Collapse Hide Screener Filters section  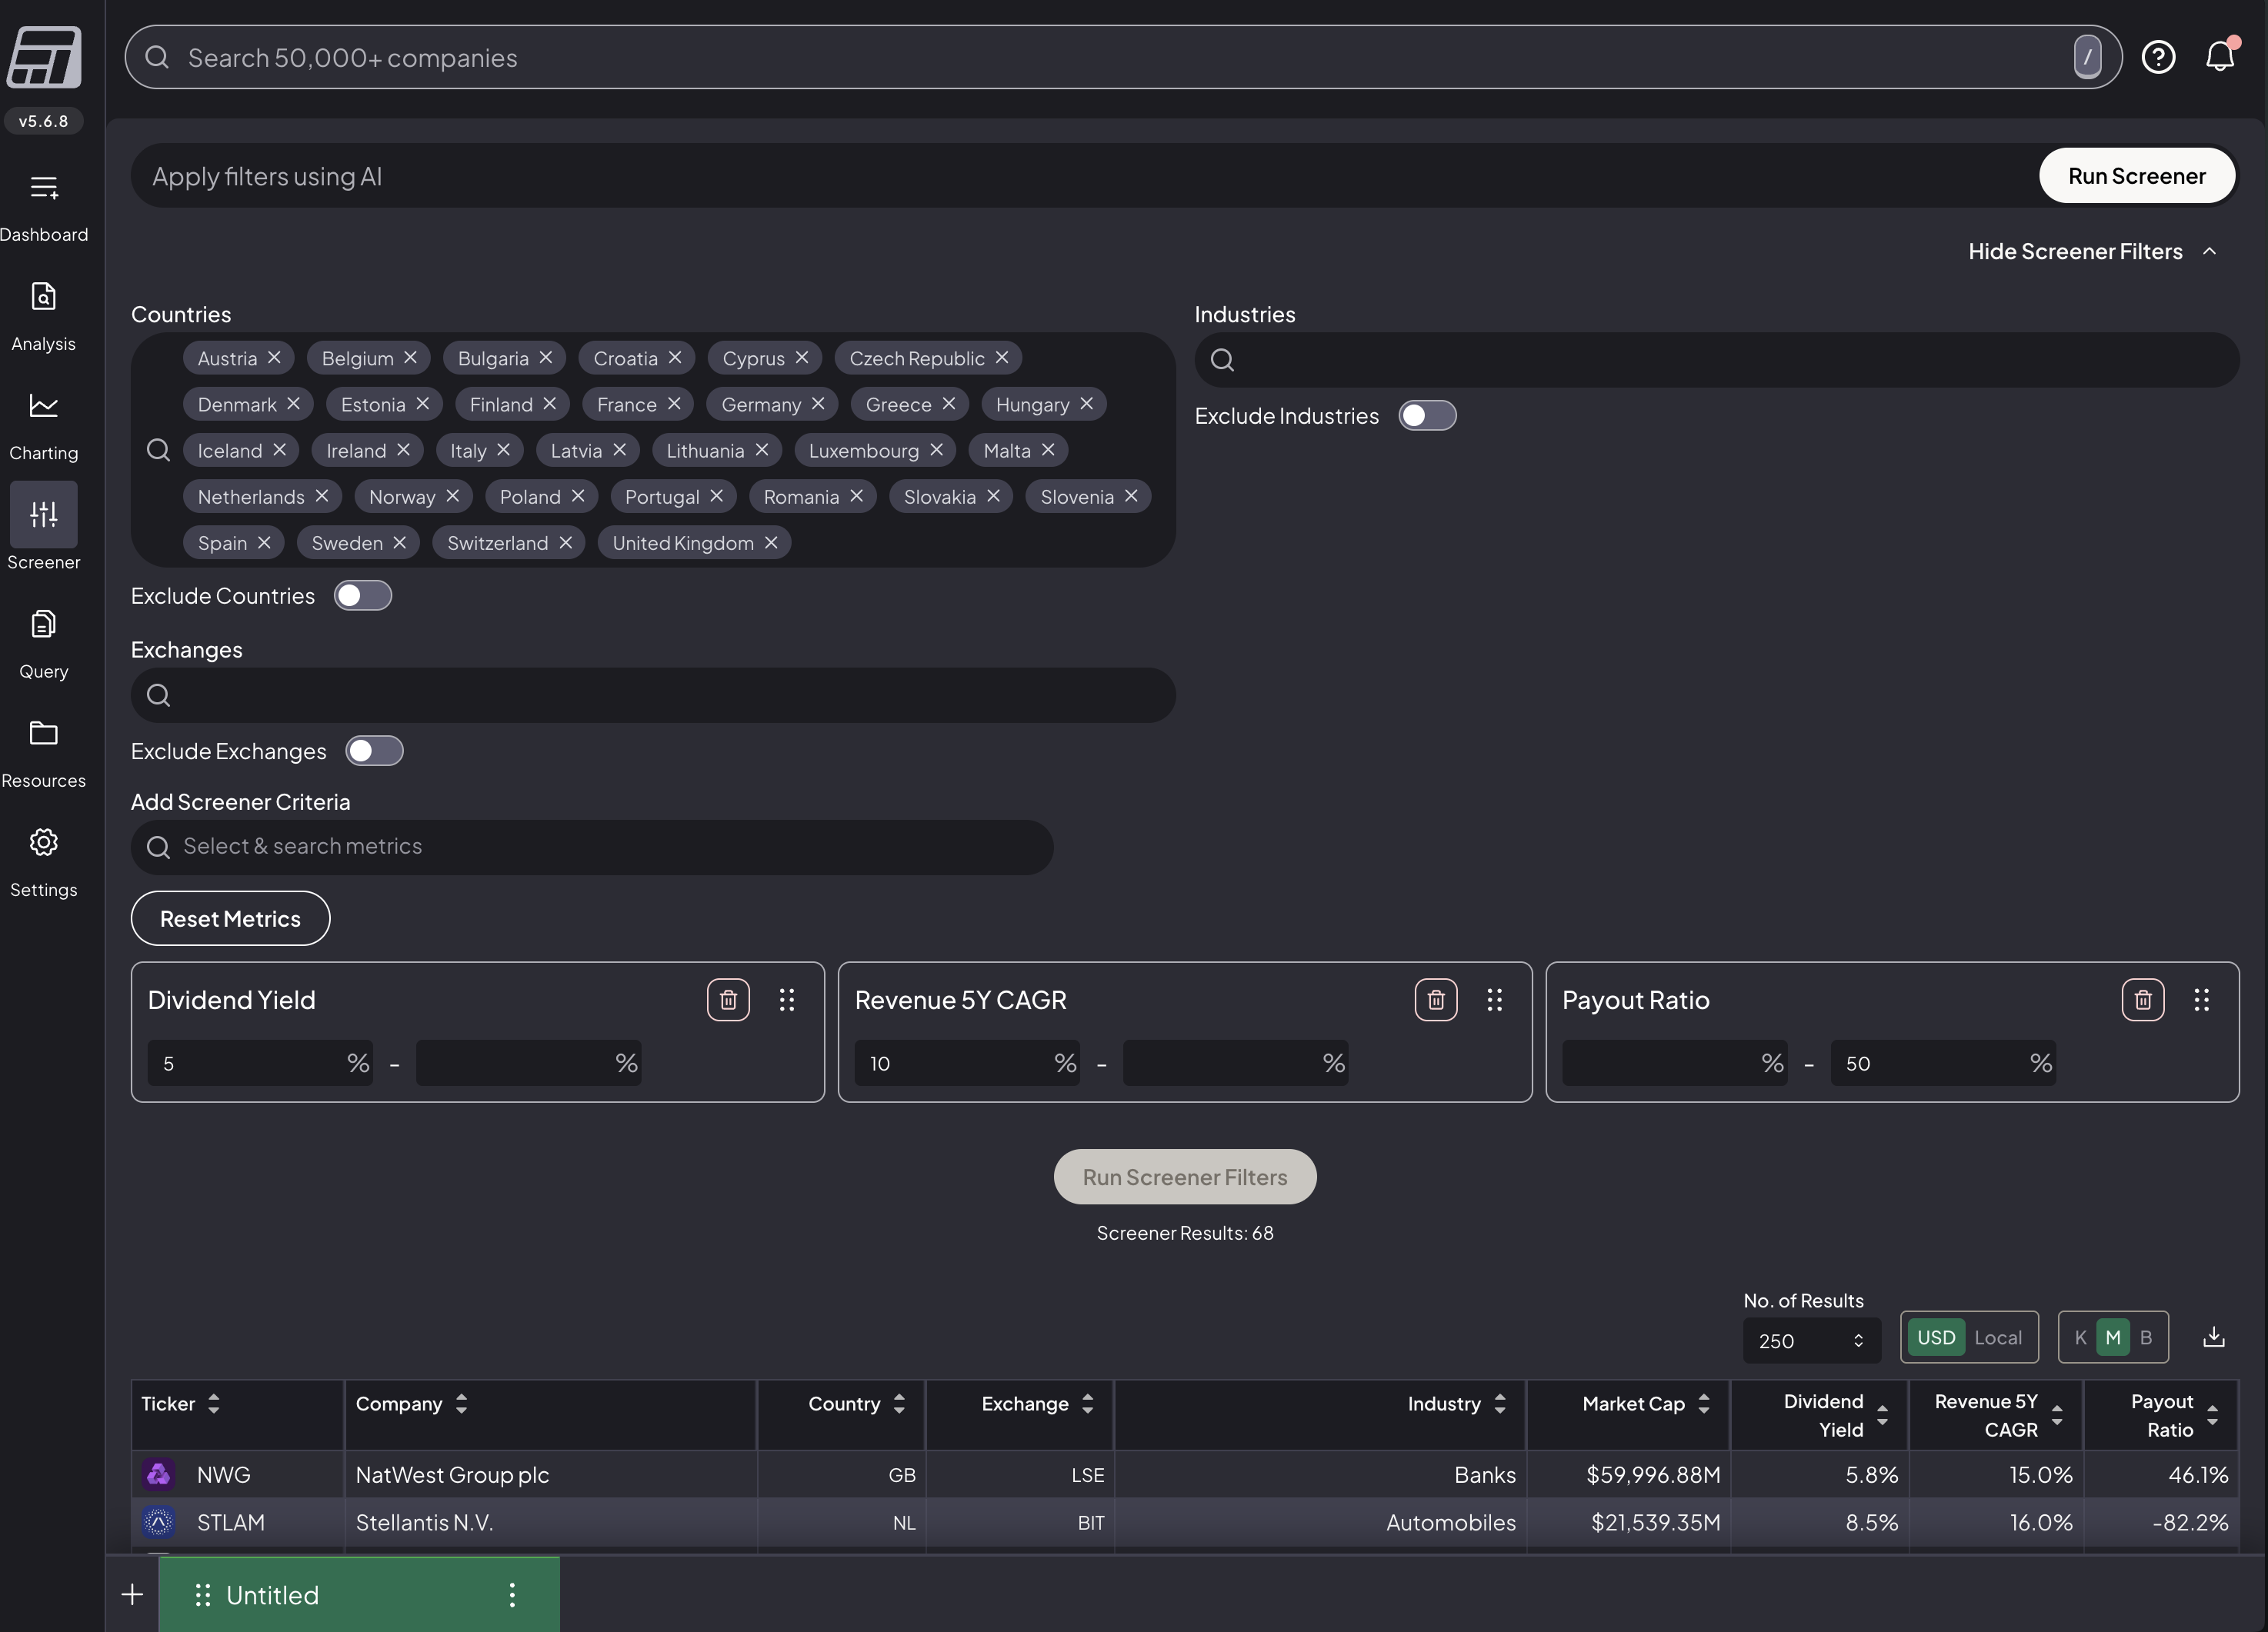tap(2092, 251)
